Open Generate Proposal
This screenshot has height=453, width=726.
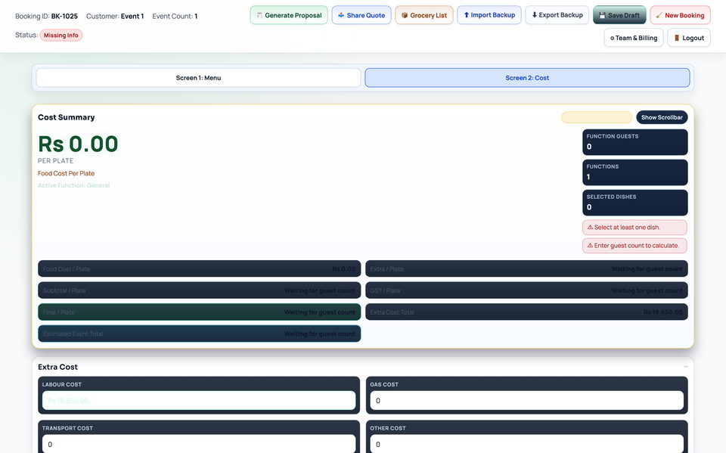tap(288, 14)
